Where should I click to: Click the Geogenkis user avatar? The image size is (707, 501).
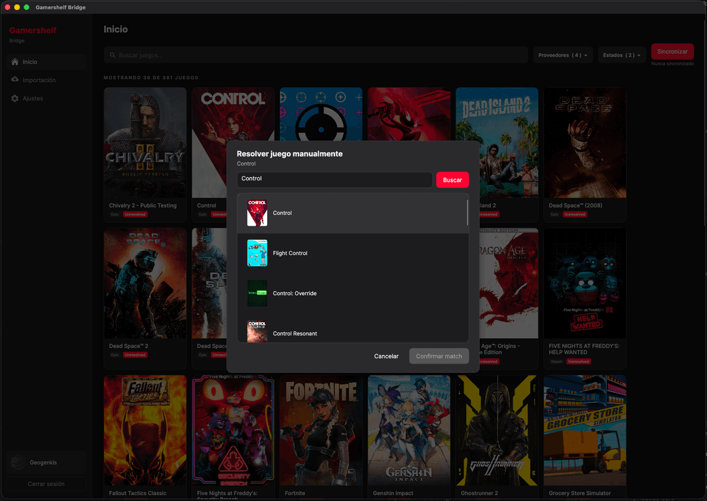(x=17, y=462)
